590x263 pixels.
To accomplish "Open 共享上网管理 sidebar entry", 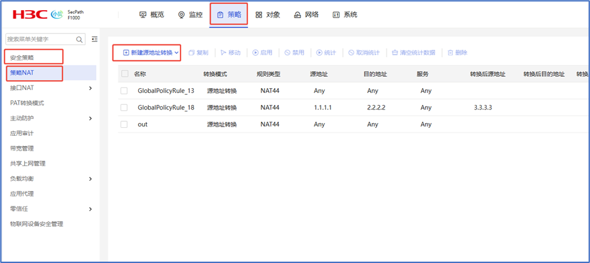I will coord(28,163).
